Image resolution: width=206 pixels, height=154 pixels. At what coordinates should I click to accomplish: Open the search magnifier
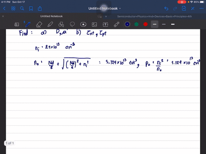(x=22, y=9)
